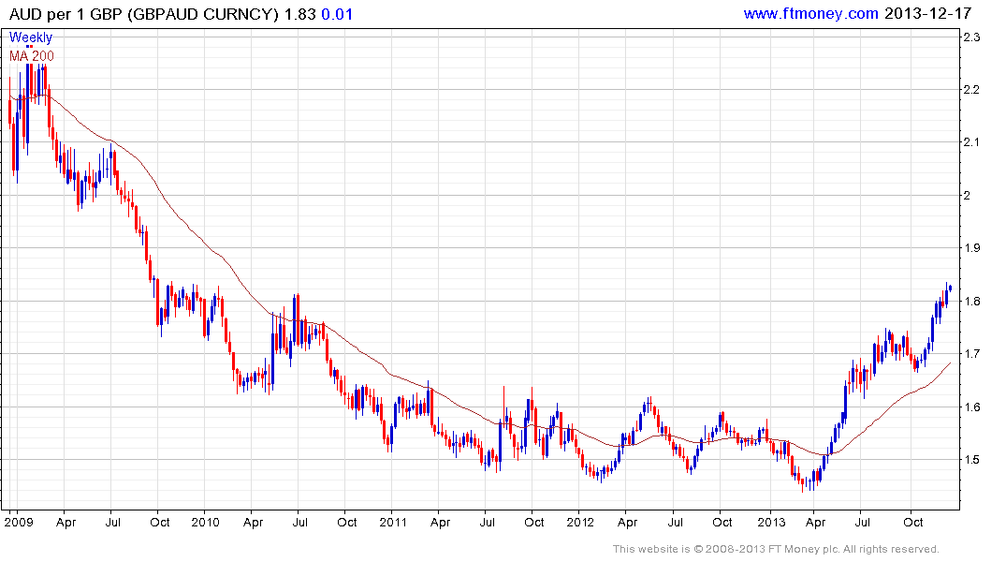Screen dimensions: 1006x562
Task: Click the current price 1.83 in header
Action: coord(300,14)
